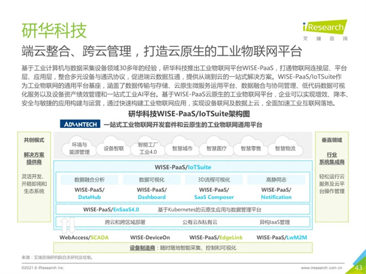Screen dimensions: 366x274
Task: Click the 解决方案提供商 label
Action: pos(34,158)
